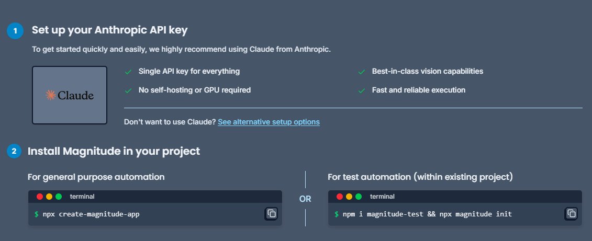Click checkmark beside No self-hosting or GPU

click(128, 90)
